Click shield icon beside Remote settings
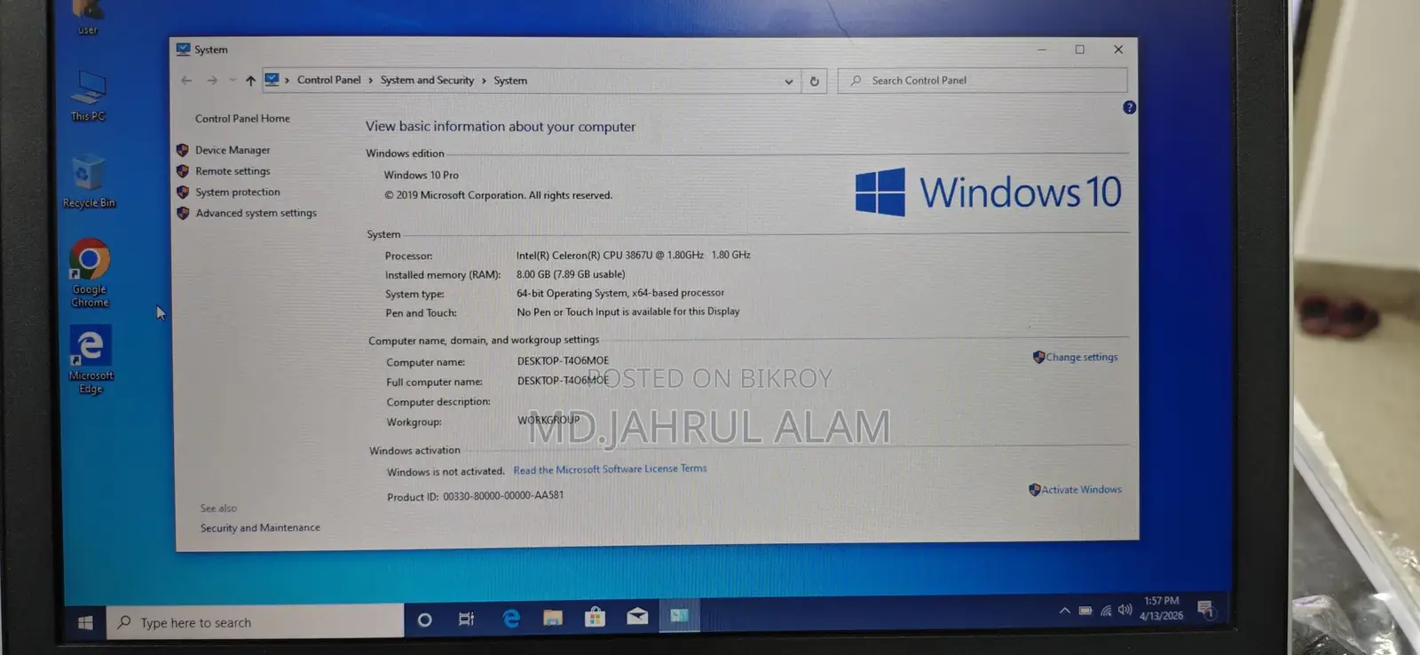Screen dimensions: 1420x655 point(183,171)
